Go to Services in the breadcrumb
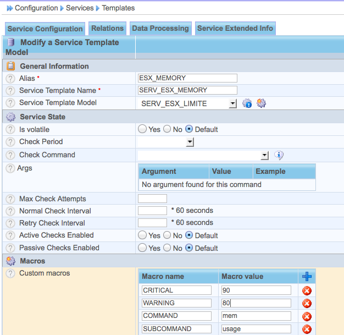The width and height of the screenshot is (344, 335). pyautogui.click(x=80, y=8)
